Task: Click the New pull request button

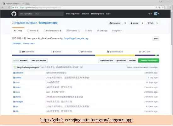Action: (x=39, y=61)
